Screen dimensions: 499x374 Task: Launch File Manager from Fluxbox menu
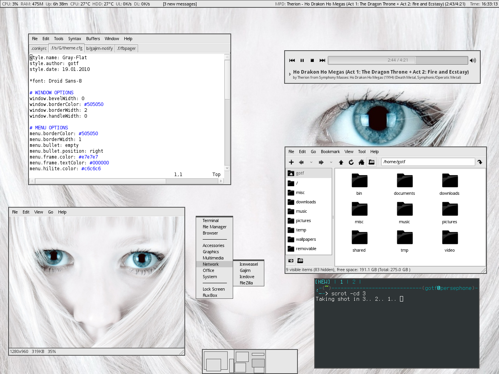point(214,227)
